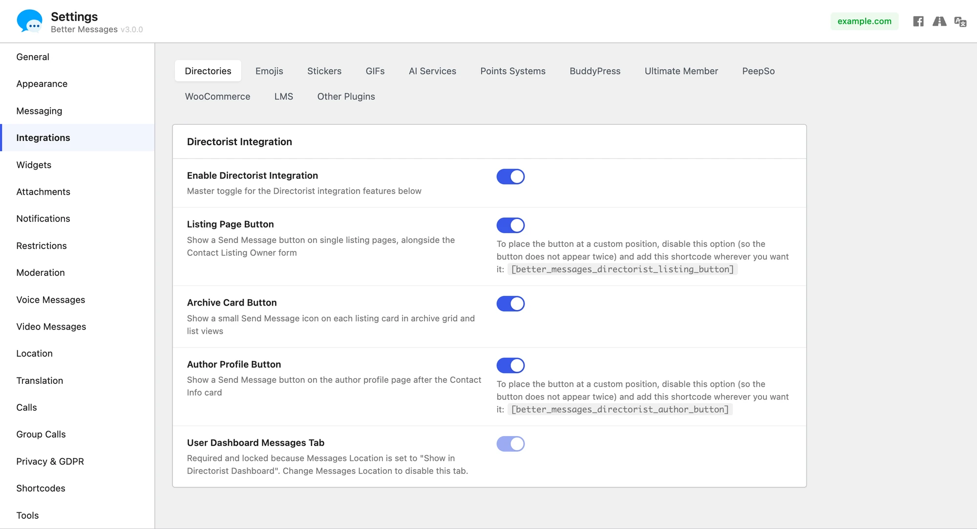977x529 pixels.
Task: Open the PeepSo tab
Action: [759, 71]
